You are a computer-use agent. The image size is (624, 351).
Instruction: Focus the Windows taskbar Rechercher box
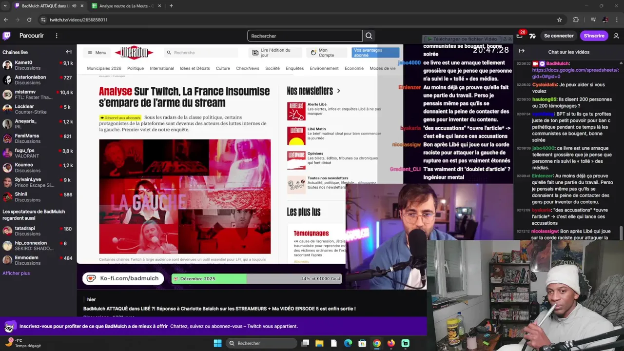point(262,343)
